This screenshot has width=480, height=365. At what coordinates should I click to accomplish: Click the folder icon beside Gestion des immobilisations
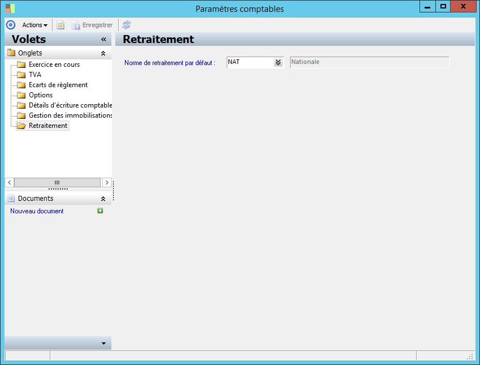tap(21, 115)
